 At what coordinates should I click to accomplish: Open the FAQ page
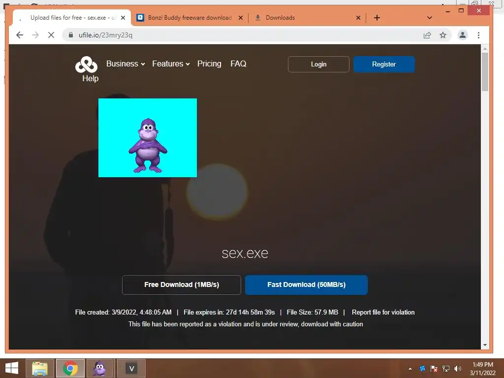pyautogui.click(x=238, y=63)
